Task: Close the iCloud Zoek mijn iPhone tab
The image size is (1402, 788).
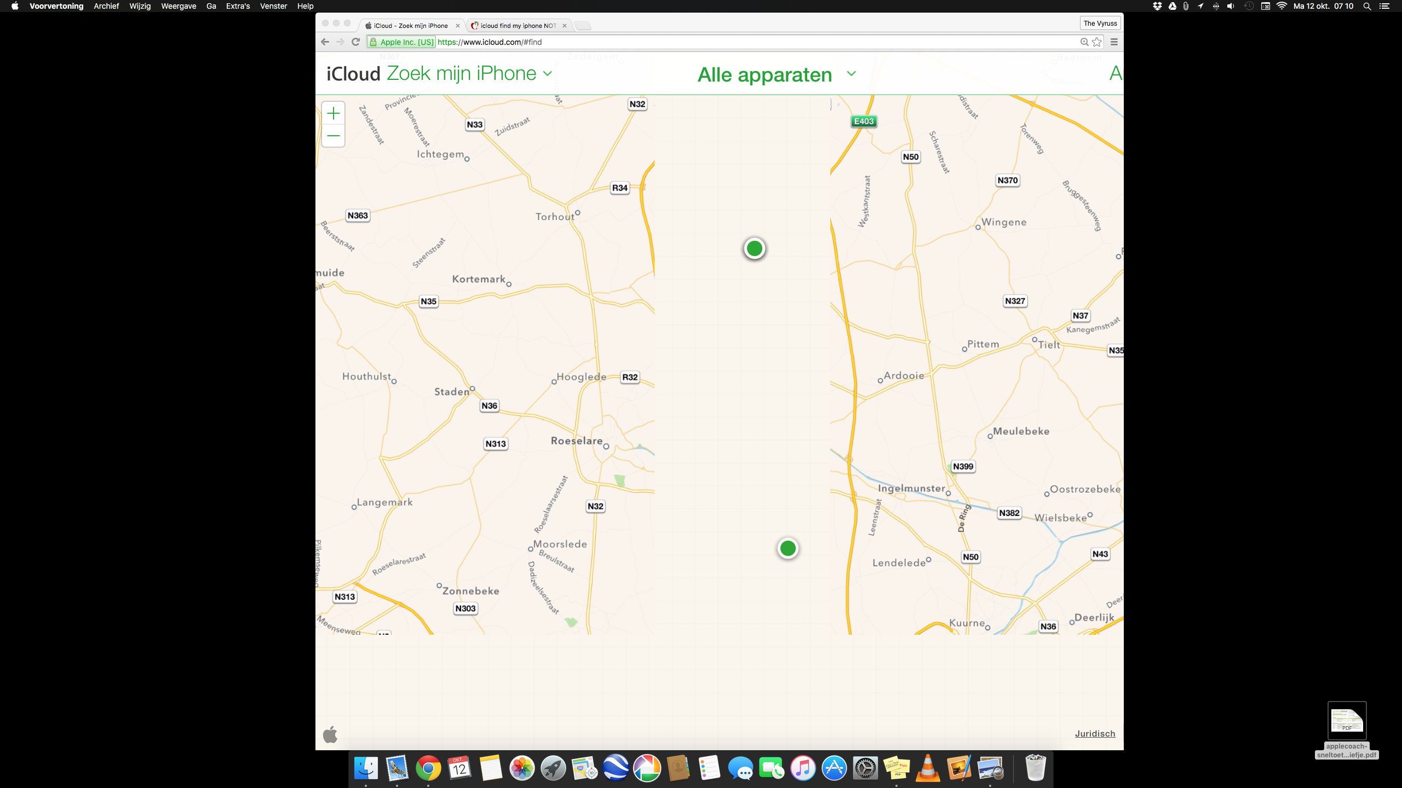Action: coord(458,26)
